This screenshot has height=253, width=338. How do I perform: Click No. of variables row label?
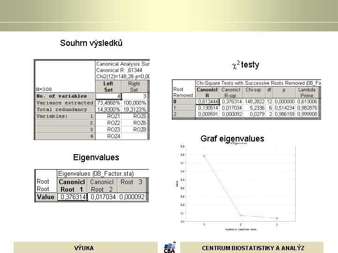point(65,96)
